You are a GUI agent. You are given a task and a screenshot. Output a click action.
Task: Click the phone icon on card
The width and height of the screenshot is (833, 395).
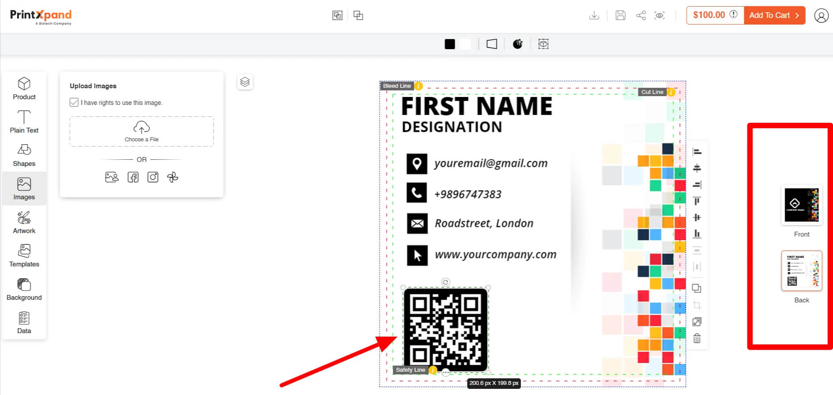417,193
